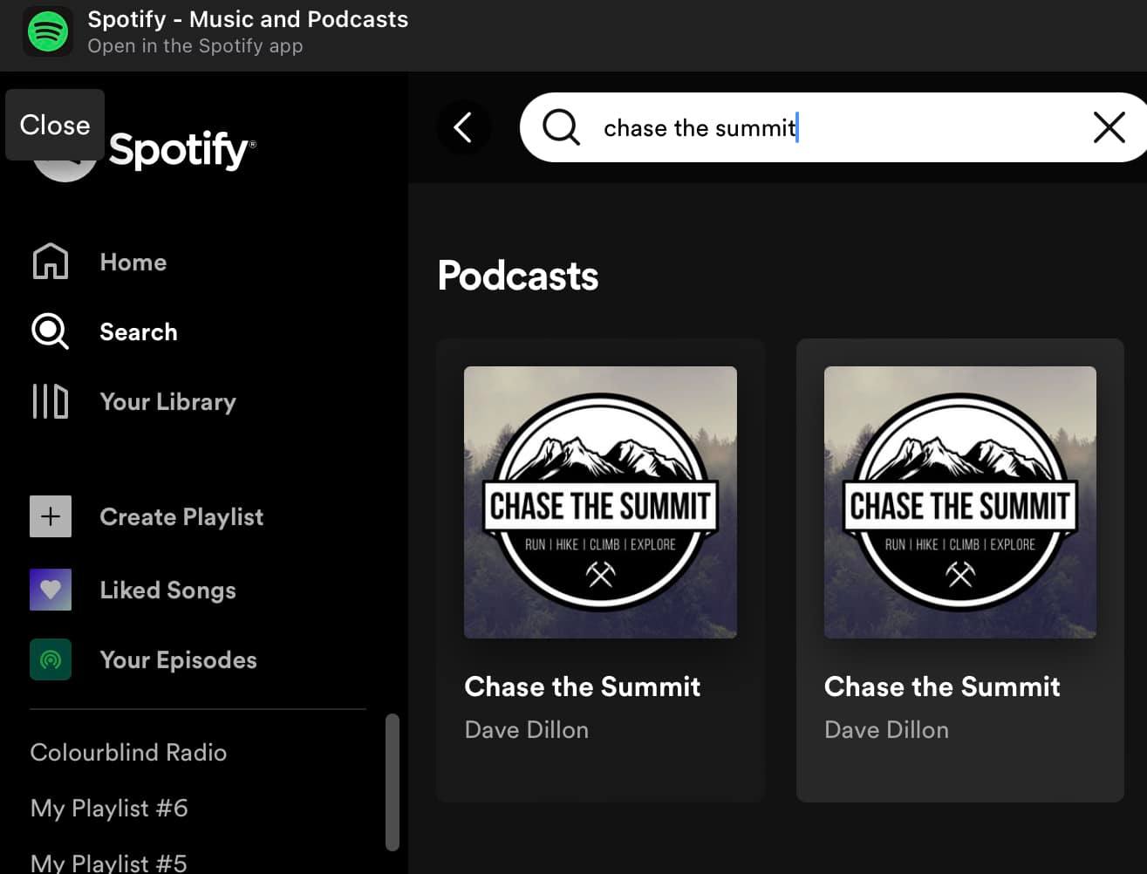Click the Liked Songs heart icon
1147x874 pixels.
pyautogui.click(x=51, y=590)
